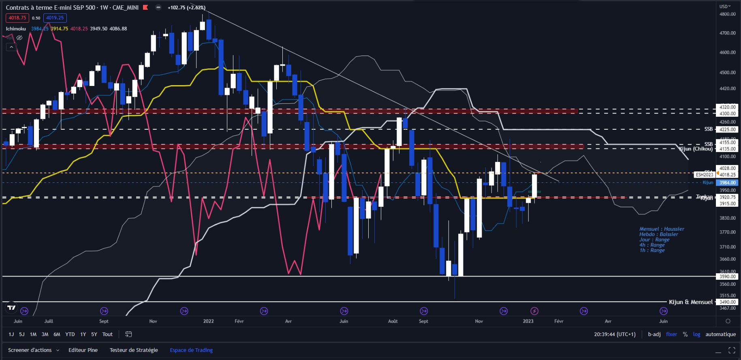741x360 pixels.
Task: Click the blue 3984.00 Kijun price label
Action: pos(727,183)
